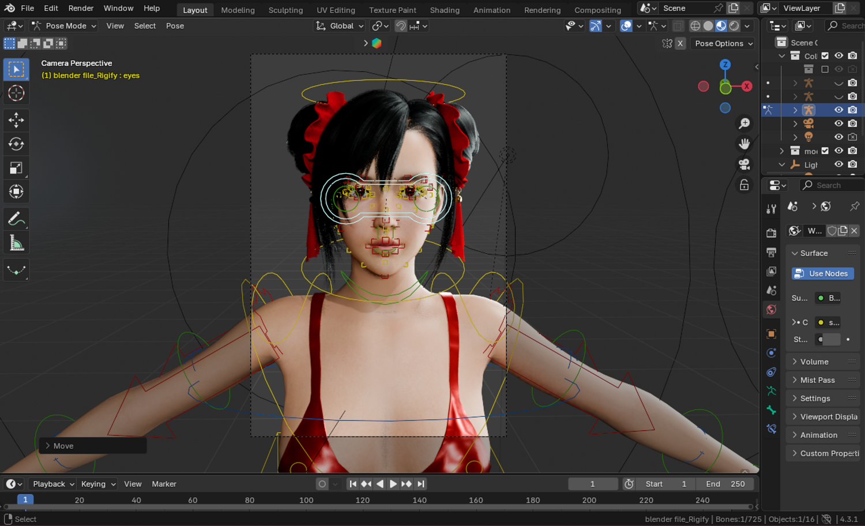Viewport: 865px width, 526px height.
Task: Open the Armature data properties tab
Action: pyautogui.click(x=771, y=391)
